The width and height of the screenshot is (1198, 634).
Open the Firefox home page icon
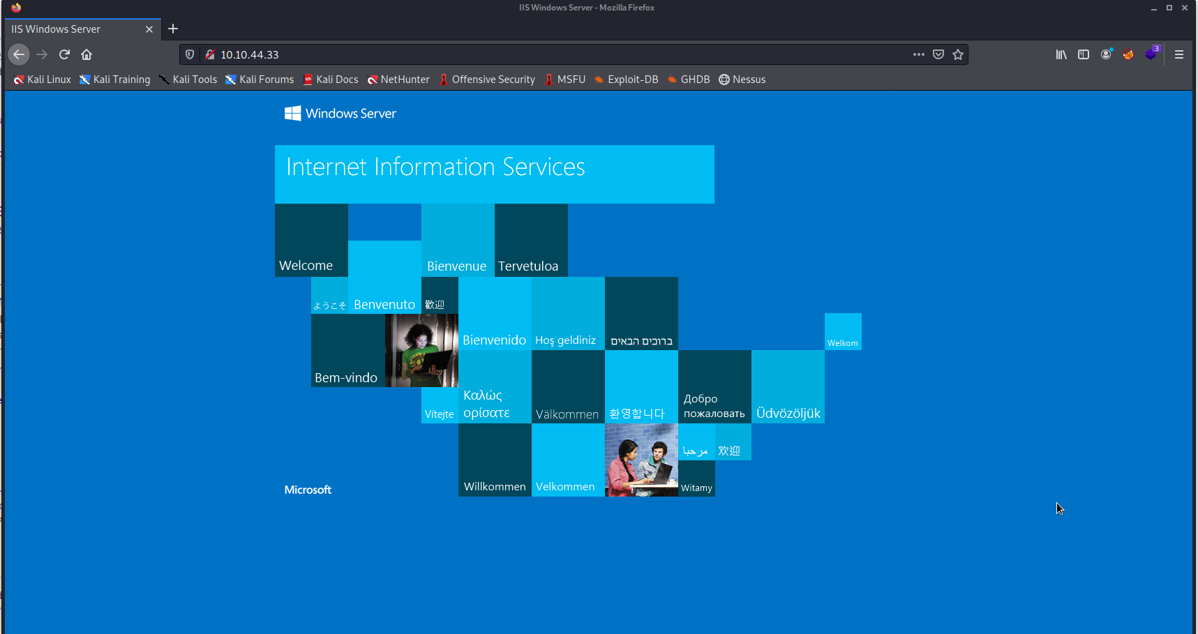87,54
